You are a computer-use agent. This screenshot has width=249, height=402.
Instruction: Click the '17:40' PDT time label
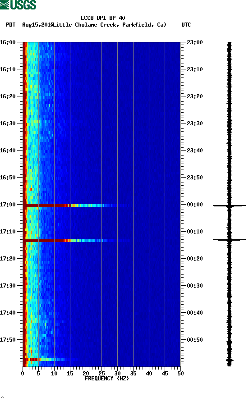click(x=8, y=313)
